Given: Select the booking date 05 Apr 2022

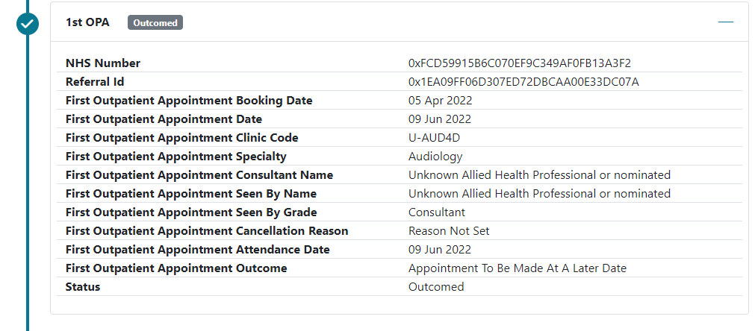Looking at the screenshot, I should (x=440, y=101).
